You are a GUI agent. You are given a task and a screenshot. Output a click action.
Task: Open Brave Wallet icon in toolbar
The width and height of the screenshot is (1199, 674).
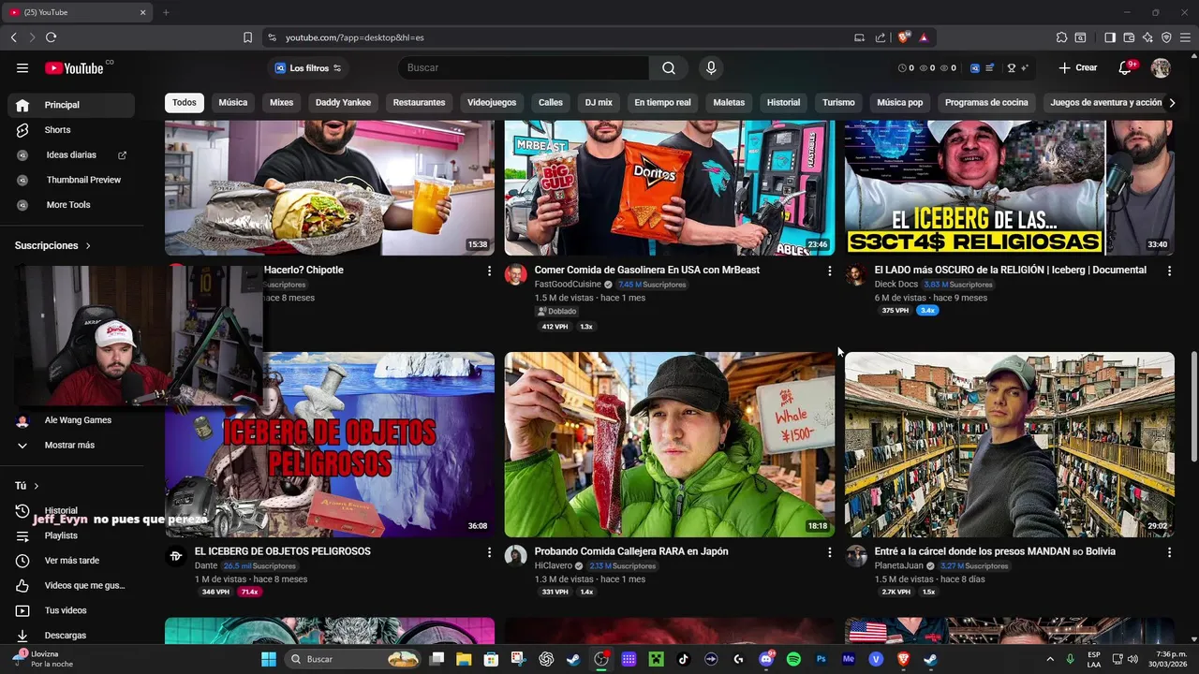[1129, 37]
